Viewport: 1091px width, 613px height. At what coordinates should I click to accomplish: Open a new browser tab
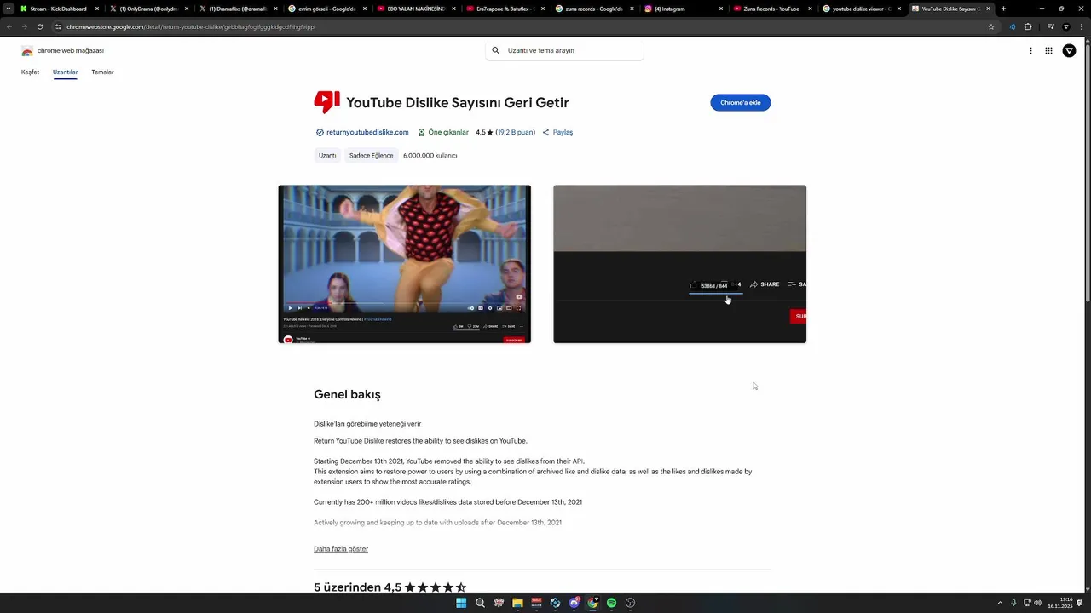pos(1003,9)
